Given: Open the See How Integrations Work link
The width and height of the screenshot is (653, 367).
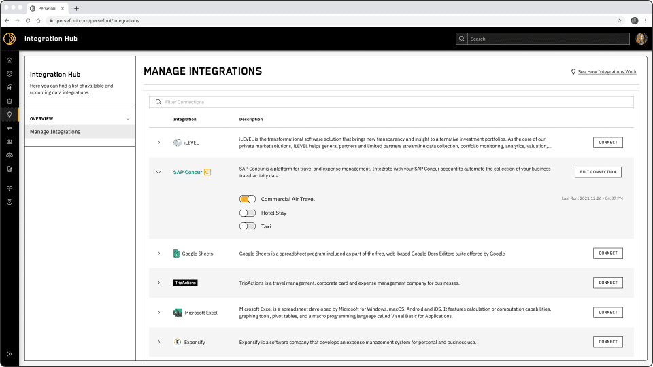Looking at the screenshot, I should 607,72.
